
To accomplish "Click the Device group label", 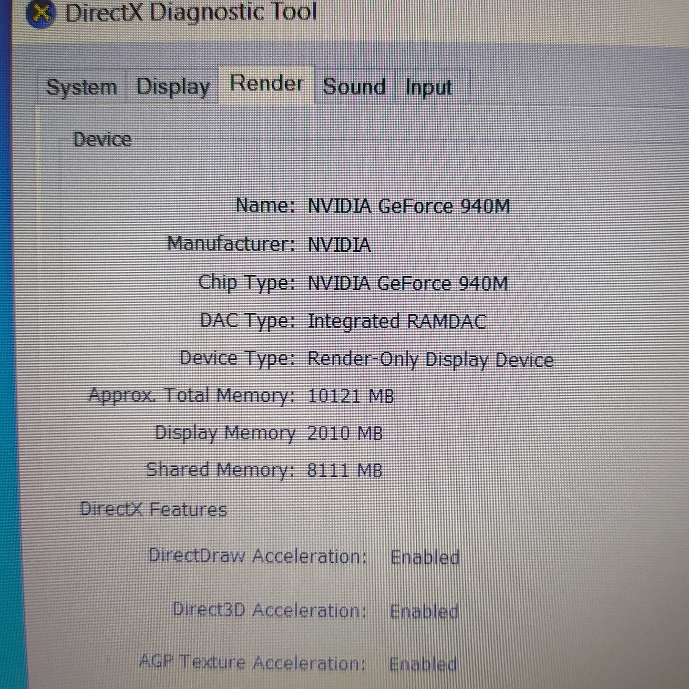I will 102,139.
